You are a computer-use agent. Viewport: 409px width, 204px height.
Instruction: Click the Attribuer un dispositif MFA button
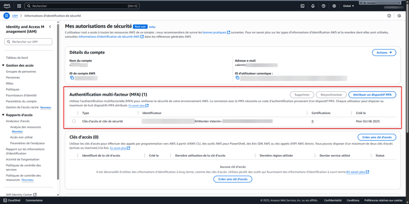tap(372, 95)
